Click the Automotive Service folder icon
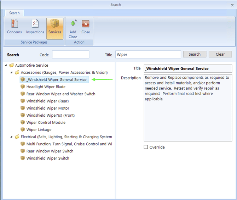237x200 pixels. click(x=11, y=65)
